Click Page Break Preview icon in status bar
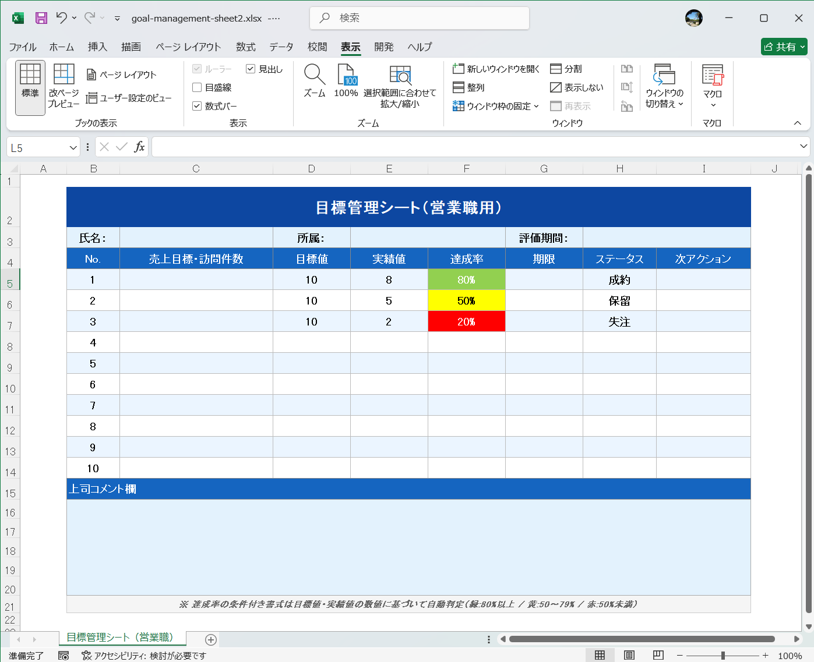The height and width of the screenshot is (662, 814). (x=658, y=655)
